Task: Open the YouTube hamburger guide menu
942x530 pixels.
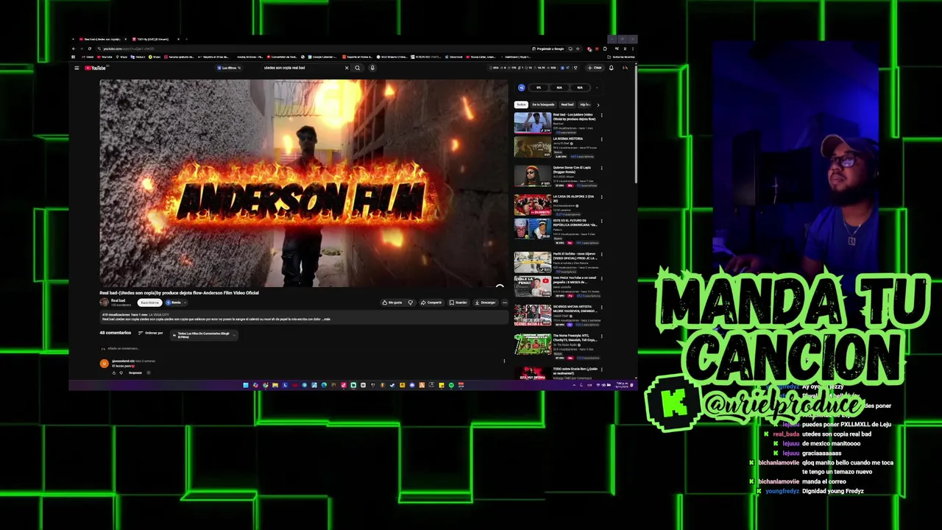Action: [77, 68]
